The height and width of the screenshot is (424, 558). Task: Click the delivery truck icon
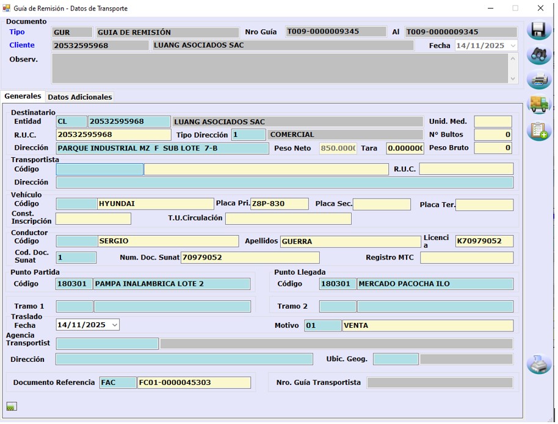click(538, 104)
